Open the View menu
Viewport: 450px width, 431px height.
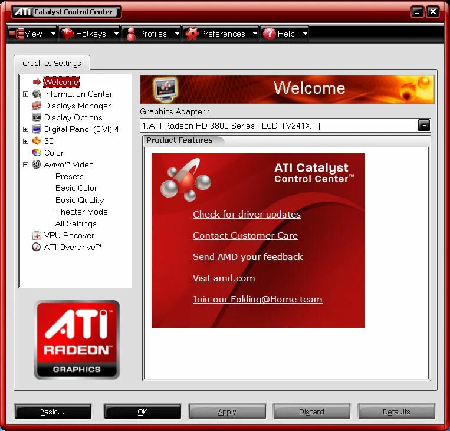32,34
